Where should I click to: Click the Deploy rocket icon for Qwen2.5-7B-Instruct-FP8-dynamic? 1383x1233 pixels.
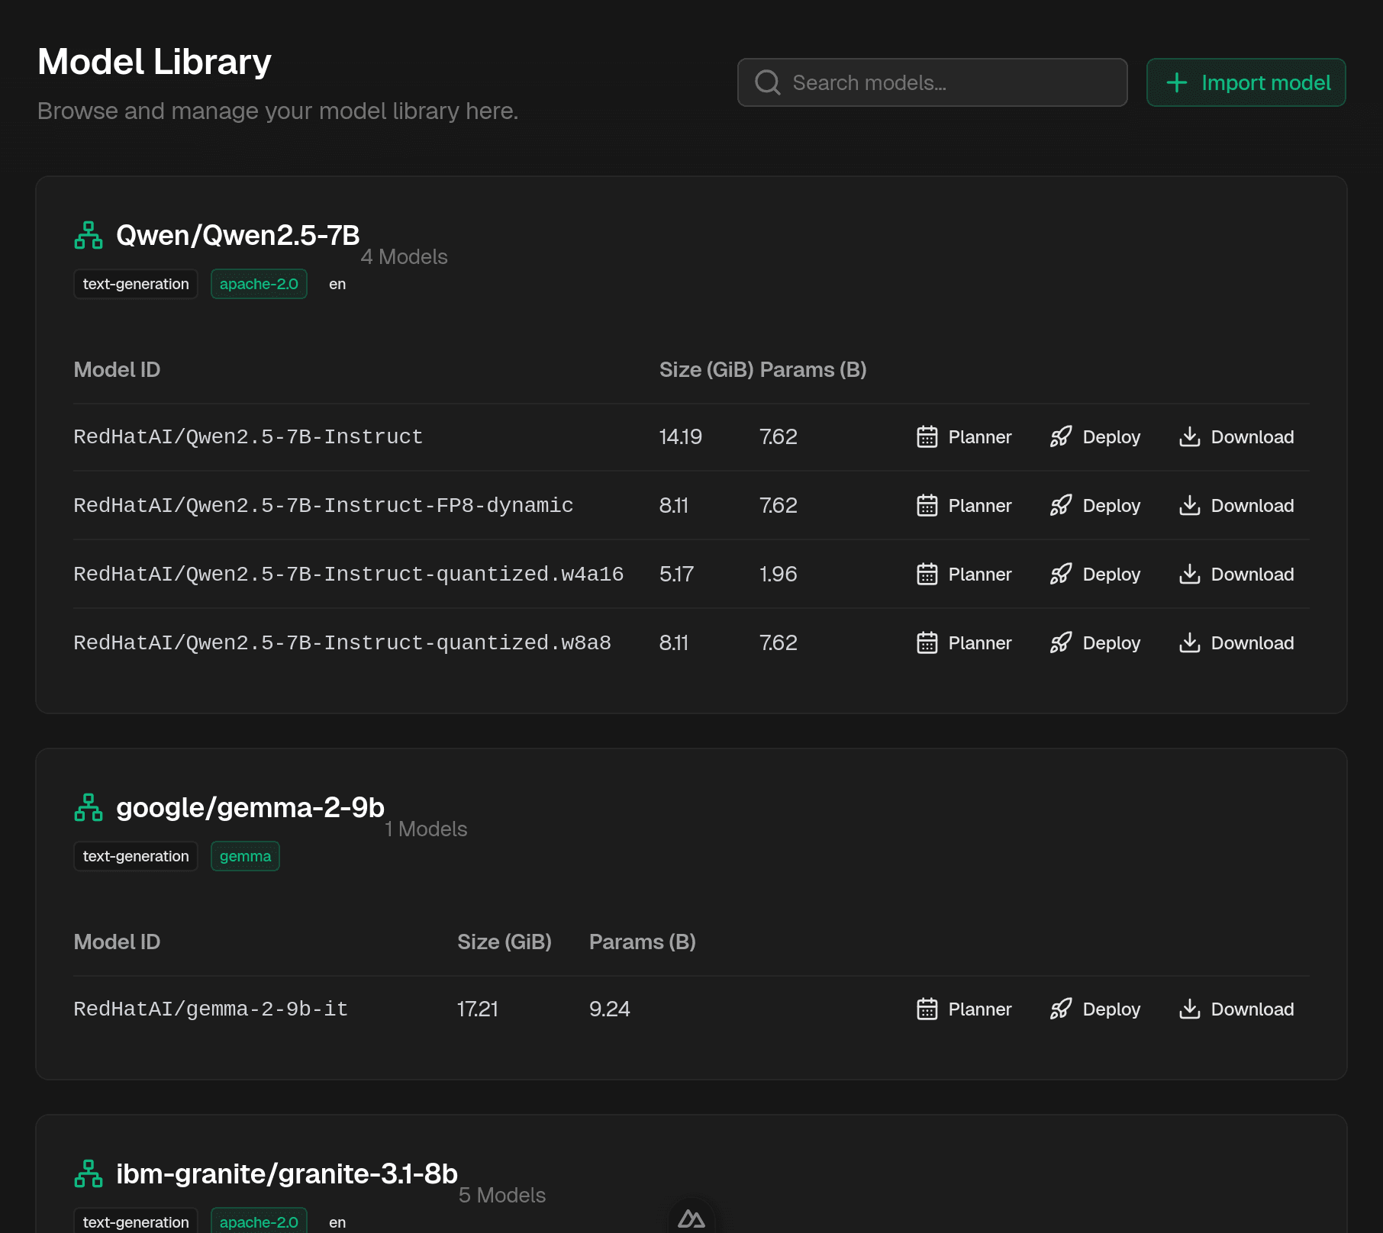pos(1061,505)
